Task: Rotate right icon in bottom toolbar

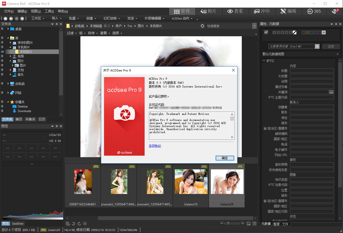Action: (x=79, y=224)
